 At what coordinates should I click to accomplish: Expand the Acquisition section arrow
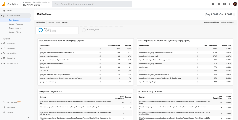[x=2, y=53]
